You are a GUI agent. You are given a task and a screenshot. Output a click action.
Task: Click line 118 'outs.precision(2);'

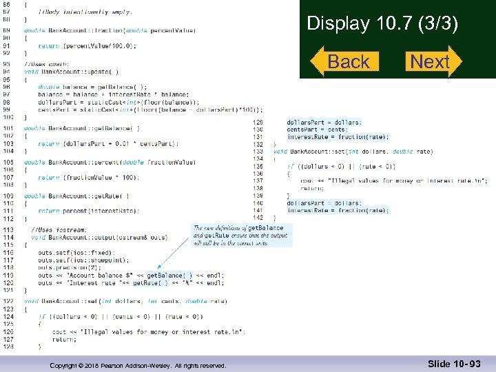70,267
